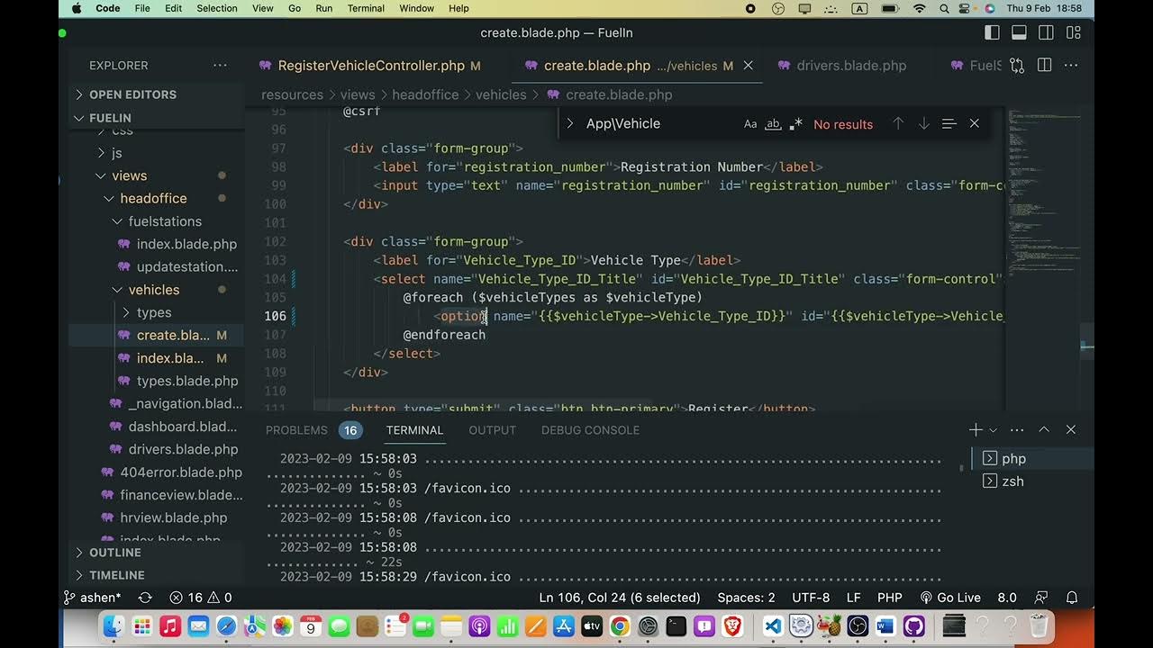Switch to DEBUG CONSOLE tab
The height and width of the screenshot is (648, 1153).
(590, 430)
